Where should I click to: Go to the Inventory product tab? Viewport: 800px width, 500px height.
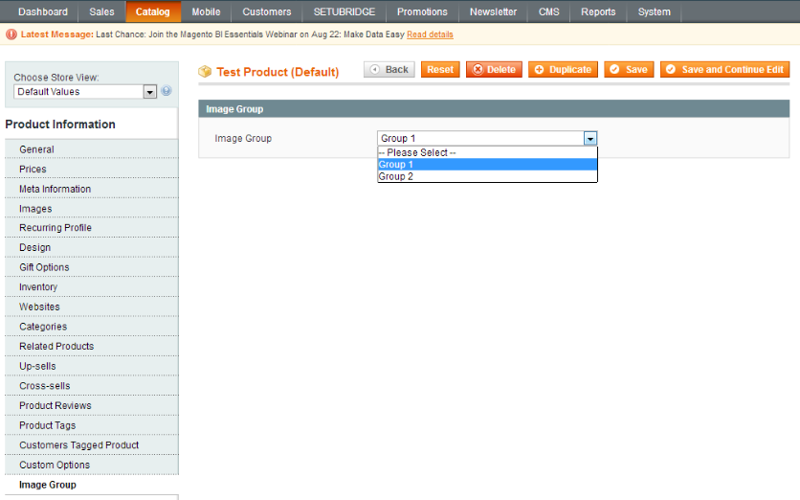38,287
